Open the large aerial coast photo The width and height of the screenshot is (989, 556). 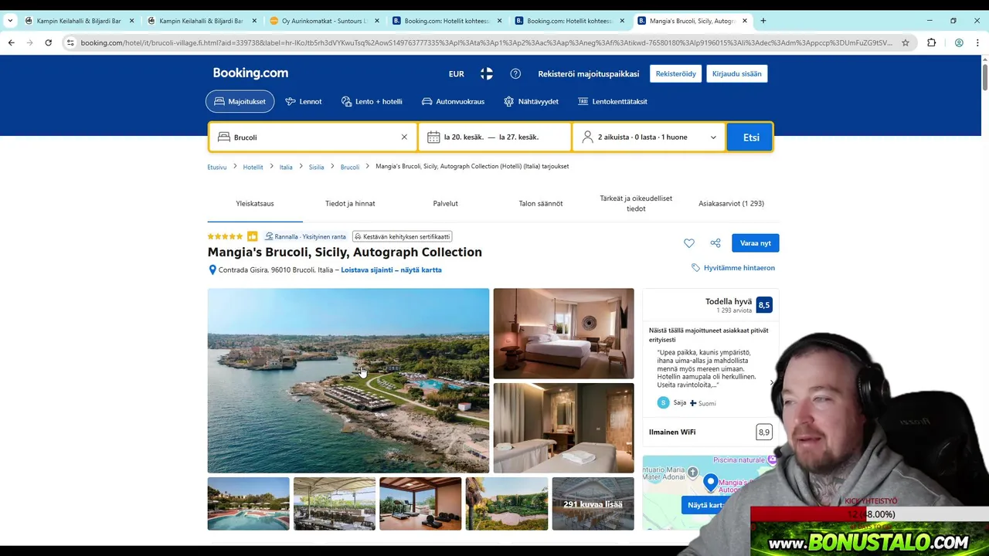click(x=348, y=381)
